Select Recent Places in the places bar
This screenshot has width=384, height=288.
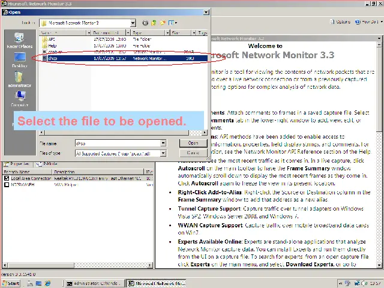(20, 40)
